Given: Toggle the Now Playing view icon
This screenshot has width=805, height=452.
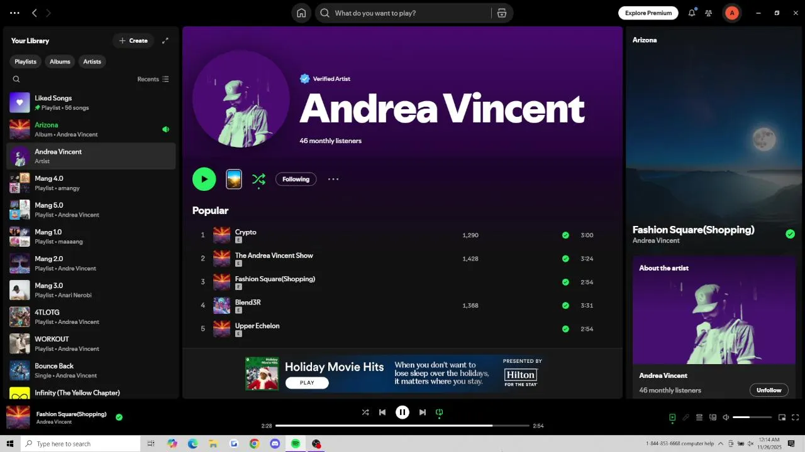Looking at the screenshot, I should click(x=672, y=417).
